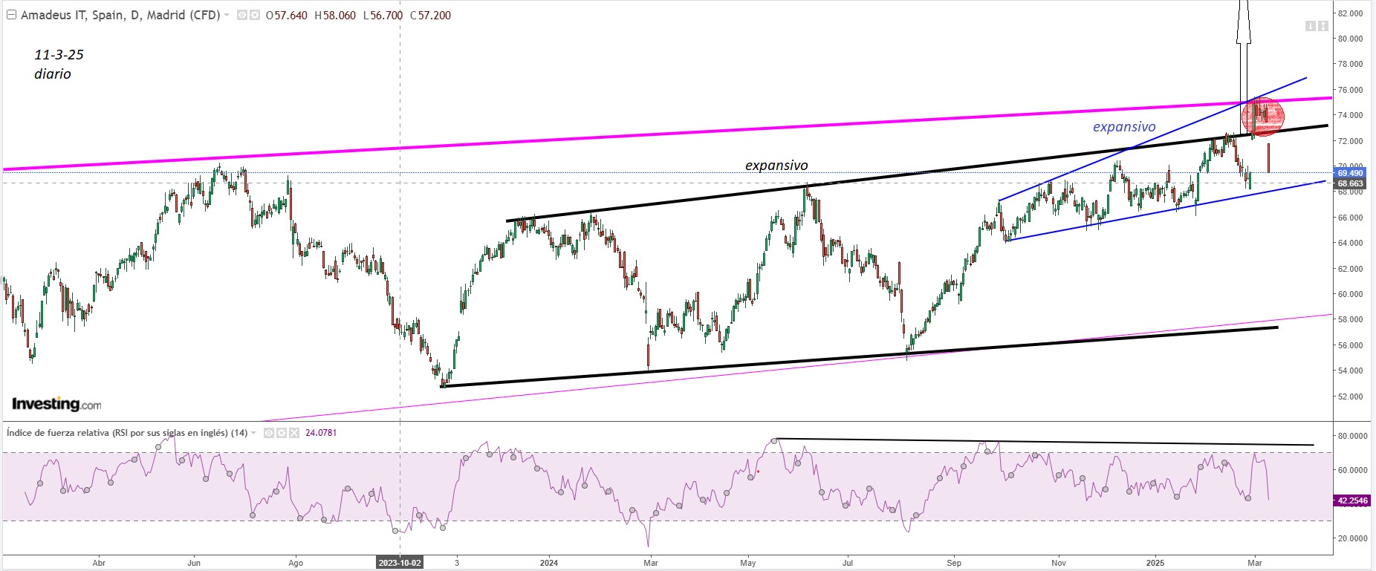Click the 20.0000 RSI scale label
The height and width of the screenshot is (571, 1376).
[x=1352, y=538]
